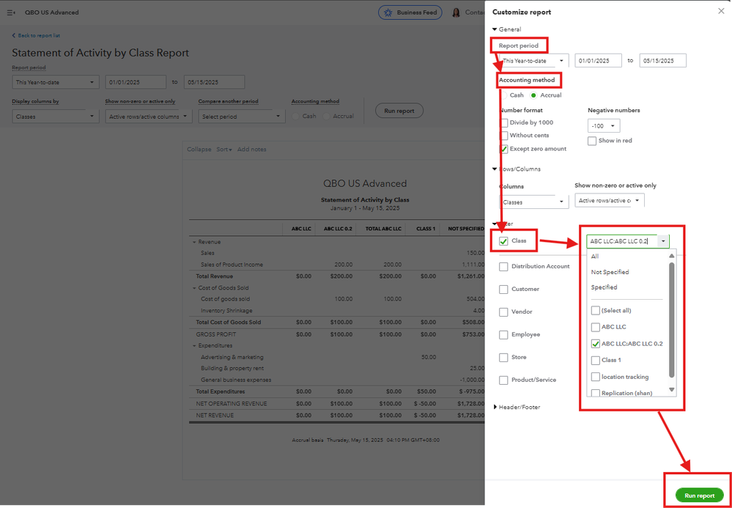
Task: Toggle the hamburger navigation menu icon
Action: (12, 12)
